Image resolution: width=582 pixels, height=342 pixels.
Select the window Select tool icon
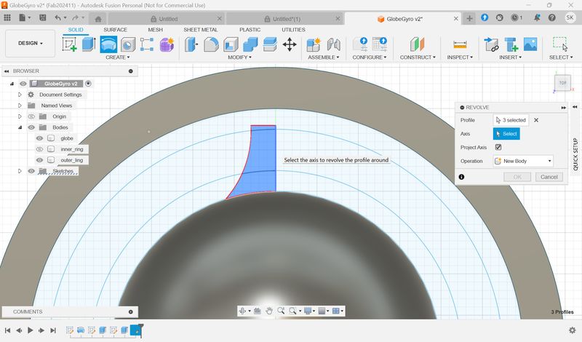[x=560, y=44]
